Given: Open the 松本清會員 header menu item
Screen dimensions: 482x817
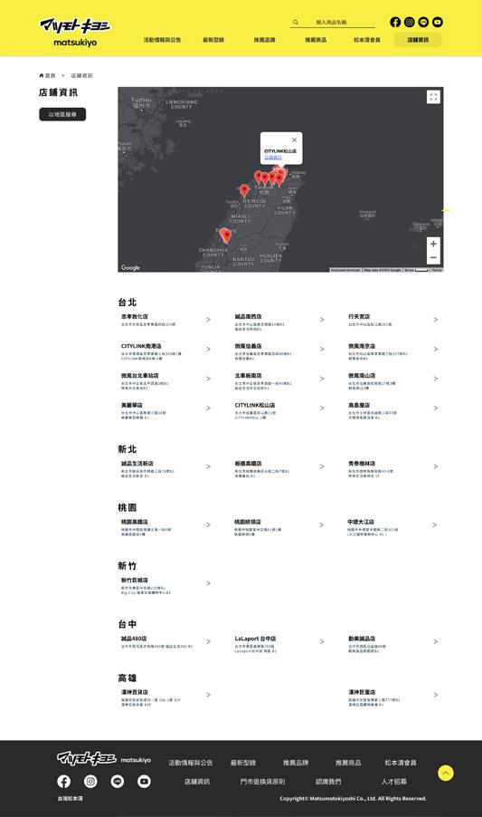Looking at the screenshot, I should 367,40.
